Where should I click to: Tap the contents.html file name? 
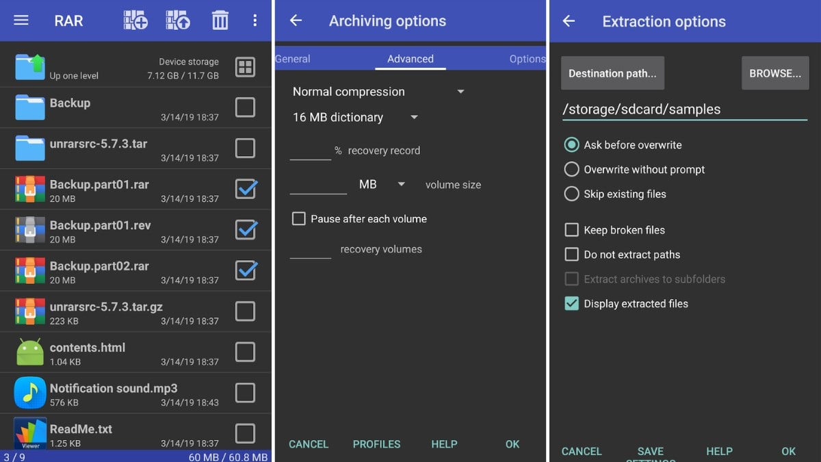88,347
